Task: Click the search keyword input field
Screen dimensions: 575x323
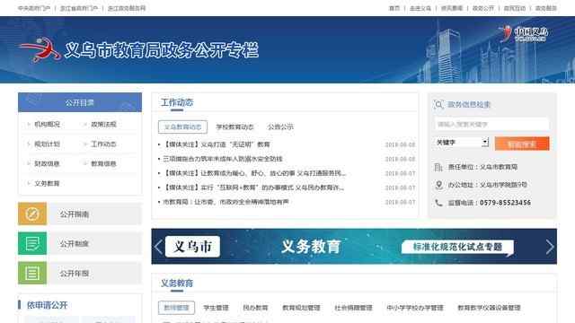Action: [x=491, y=125]
